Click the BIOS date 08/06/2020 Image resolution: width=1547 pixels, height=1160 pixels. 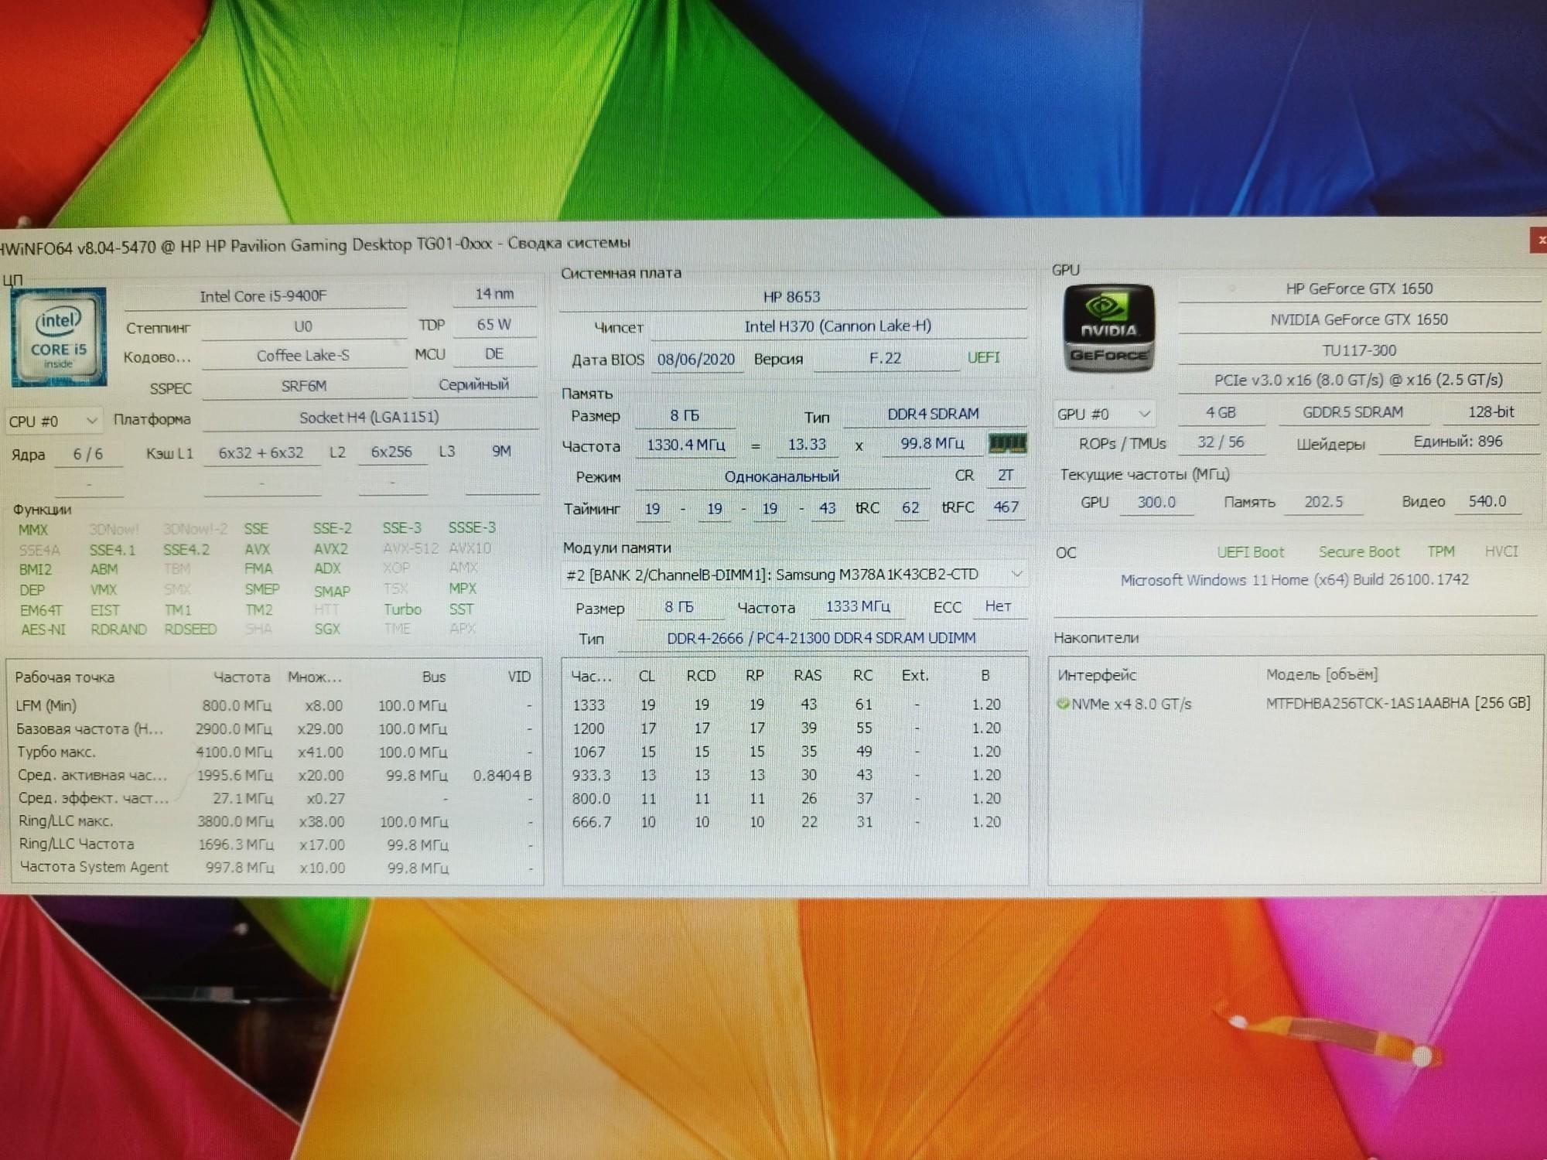pyautogui.click(x=696, y=360)
